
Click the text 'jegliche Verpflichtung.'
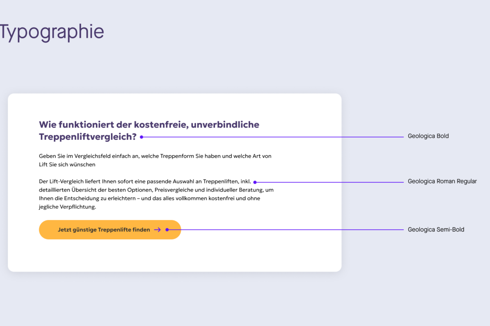point(67,207)
